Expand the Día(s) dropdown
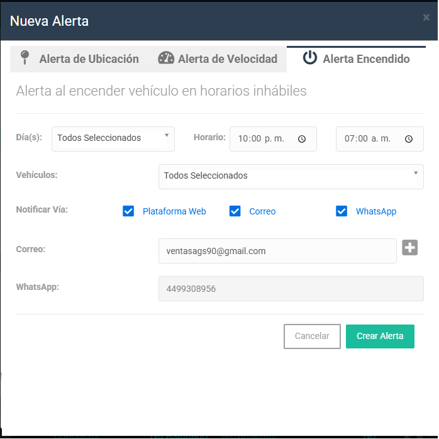The width and height of the screenshot is (439, 439). click(x=113, y=138)
